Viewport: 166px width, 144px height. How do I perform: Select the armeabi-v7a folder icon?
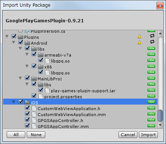tap(40, 55)
